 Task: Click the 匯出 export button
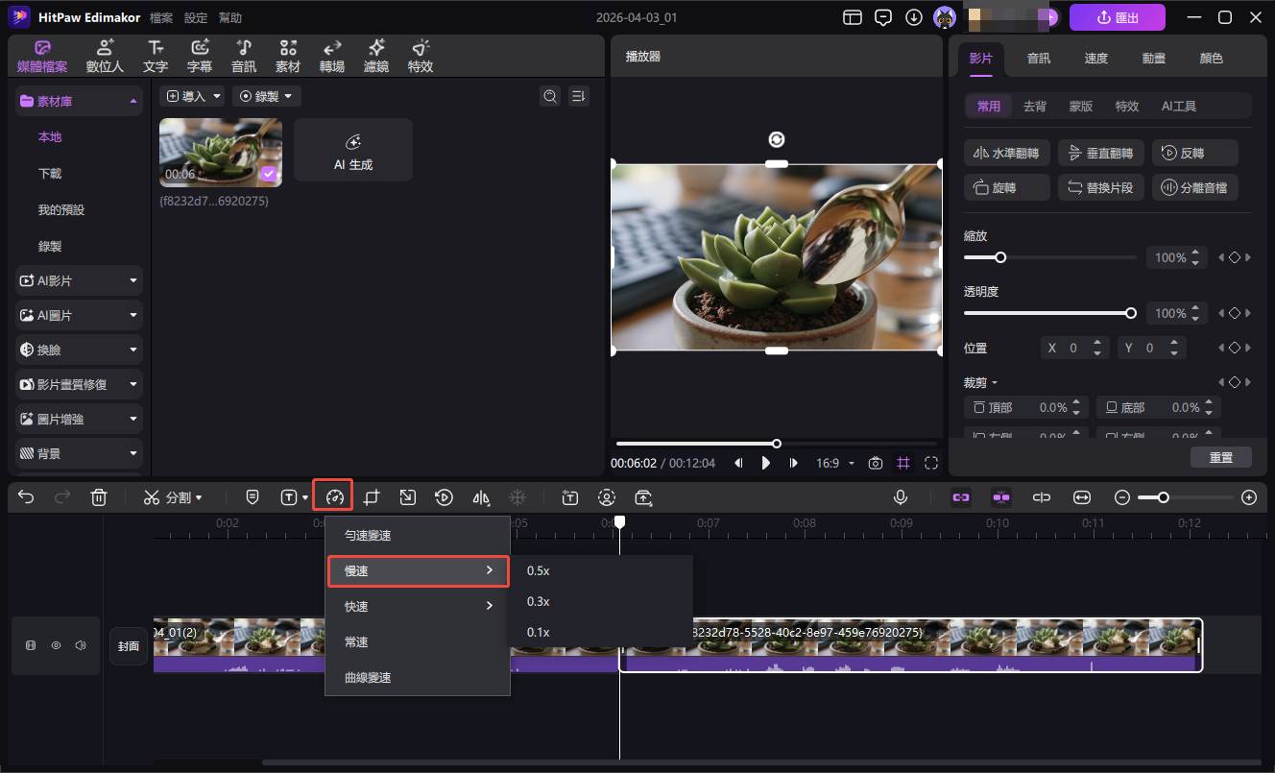pos(1117,17)
